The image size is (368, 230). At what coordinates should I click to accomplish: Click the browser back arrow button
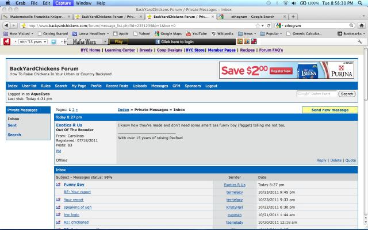tap(7, 26)
